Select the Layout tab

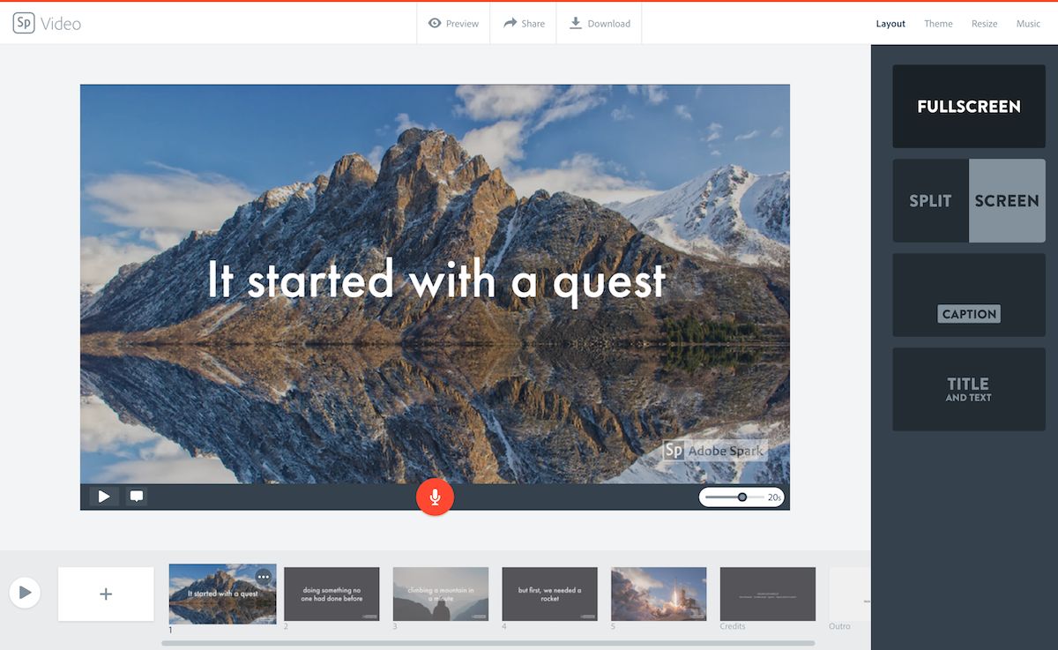[x=890, y=24]
